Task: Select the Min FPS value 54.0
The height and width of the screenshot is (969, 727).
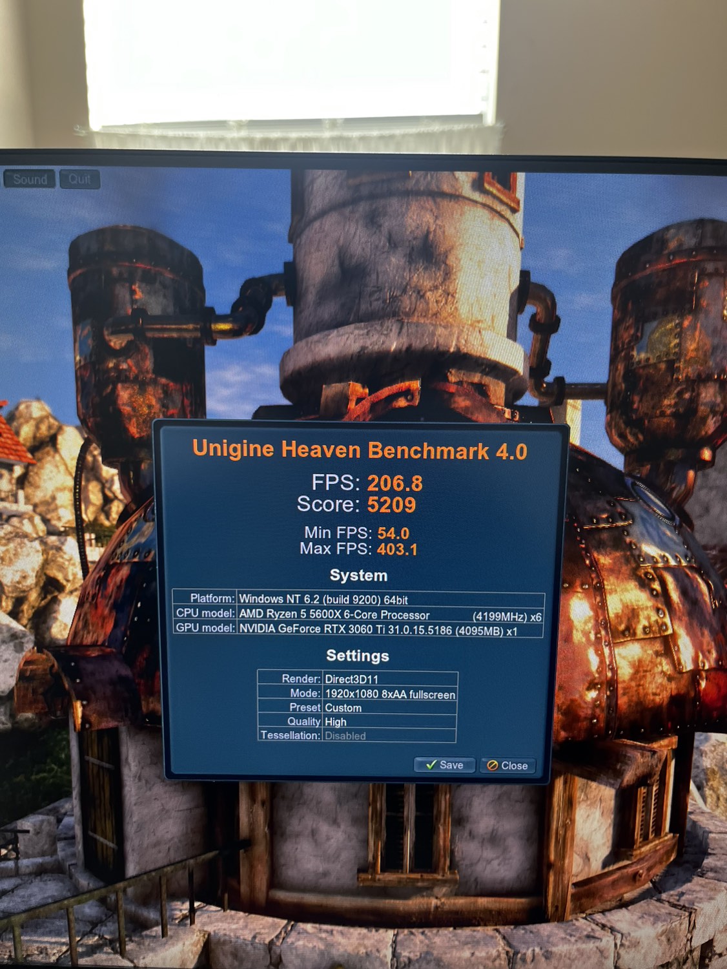Action: pos(393,533)
